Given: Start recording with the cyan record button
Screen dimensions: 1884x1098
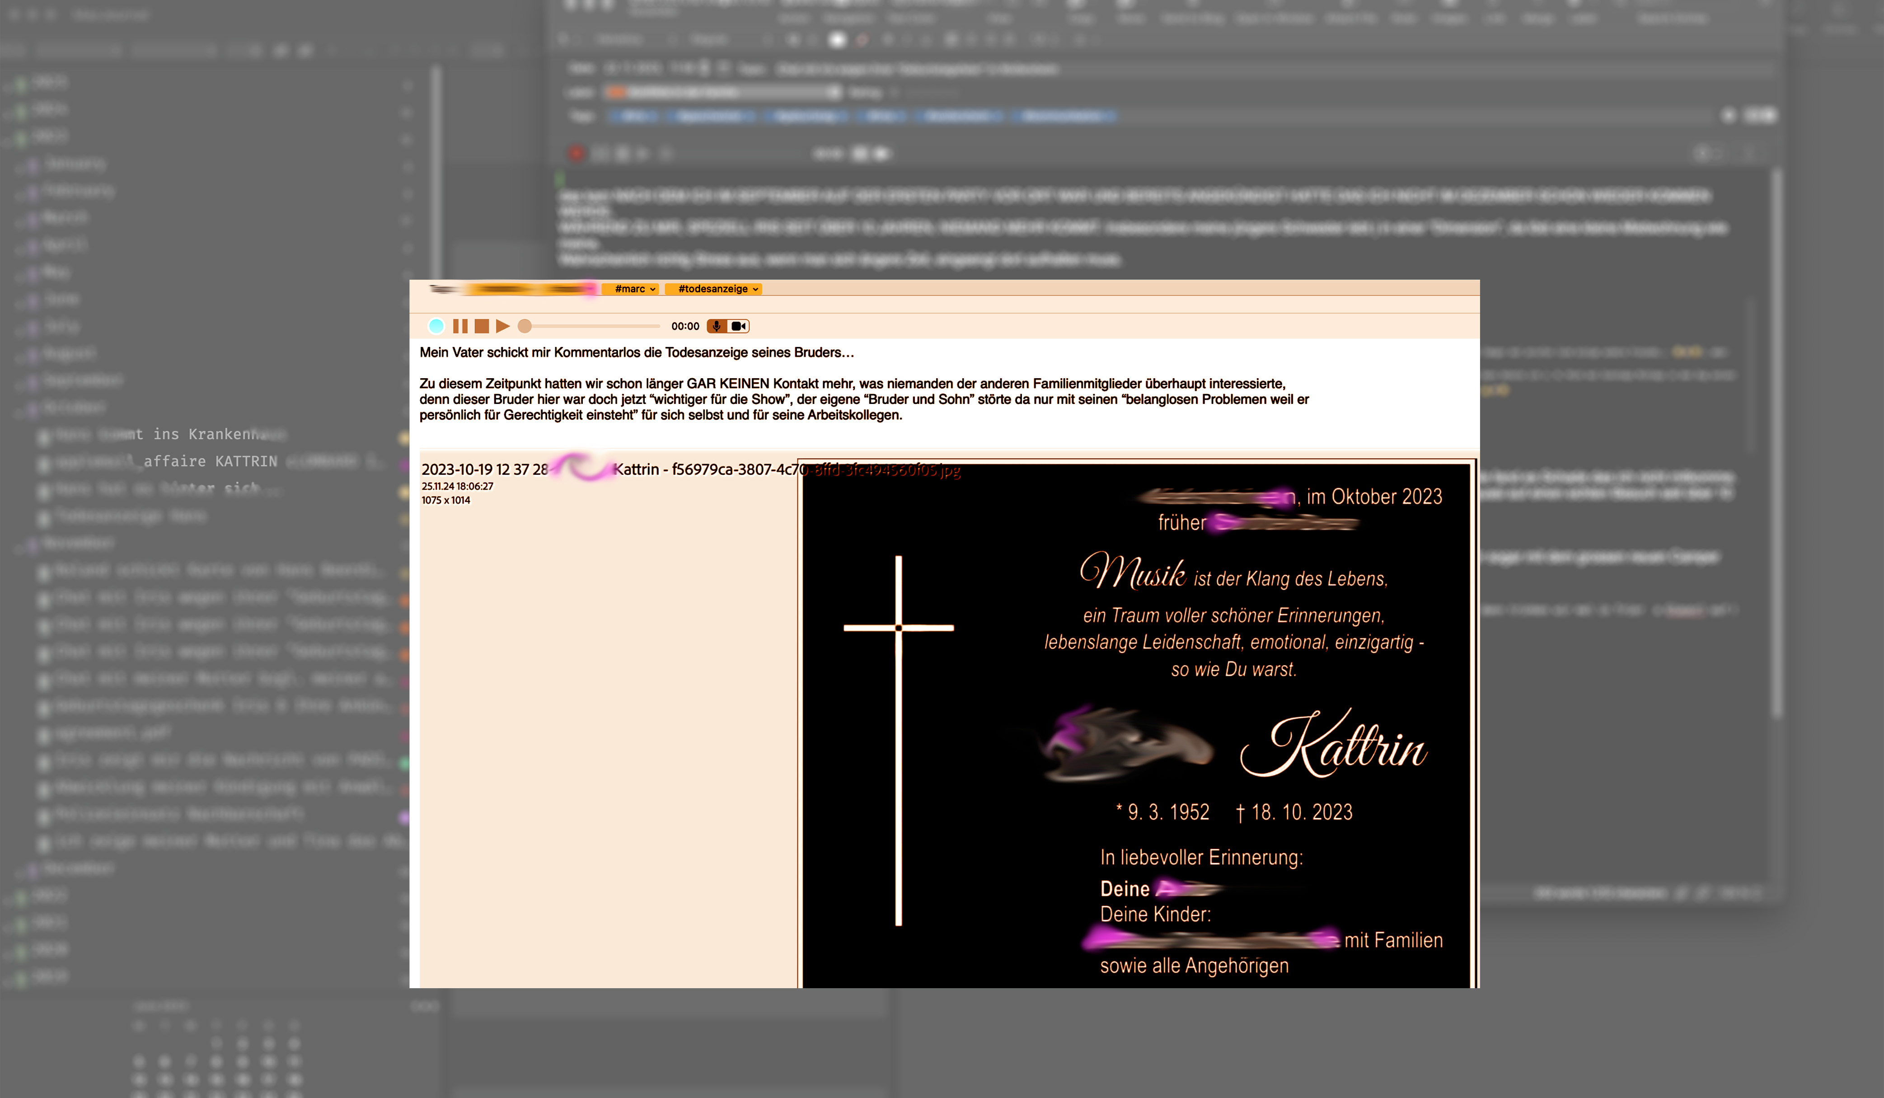Looking at the screenshot, I should pyautogui.click(x=436, y=326).
